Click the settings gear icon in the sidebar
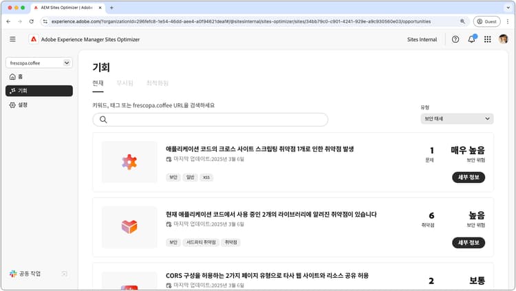The height and width of the screenshot is (291, 516). tap(12, 105)
